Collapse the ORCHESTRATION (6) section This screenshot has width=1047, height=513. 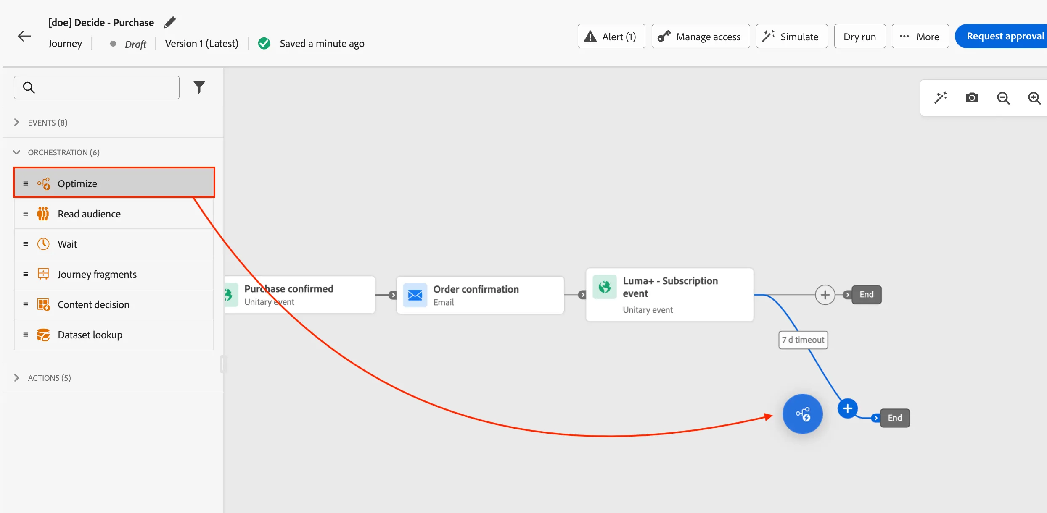113,152
